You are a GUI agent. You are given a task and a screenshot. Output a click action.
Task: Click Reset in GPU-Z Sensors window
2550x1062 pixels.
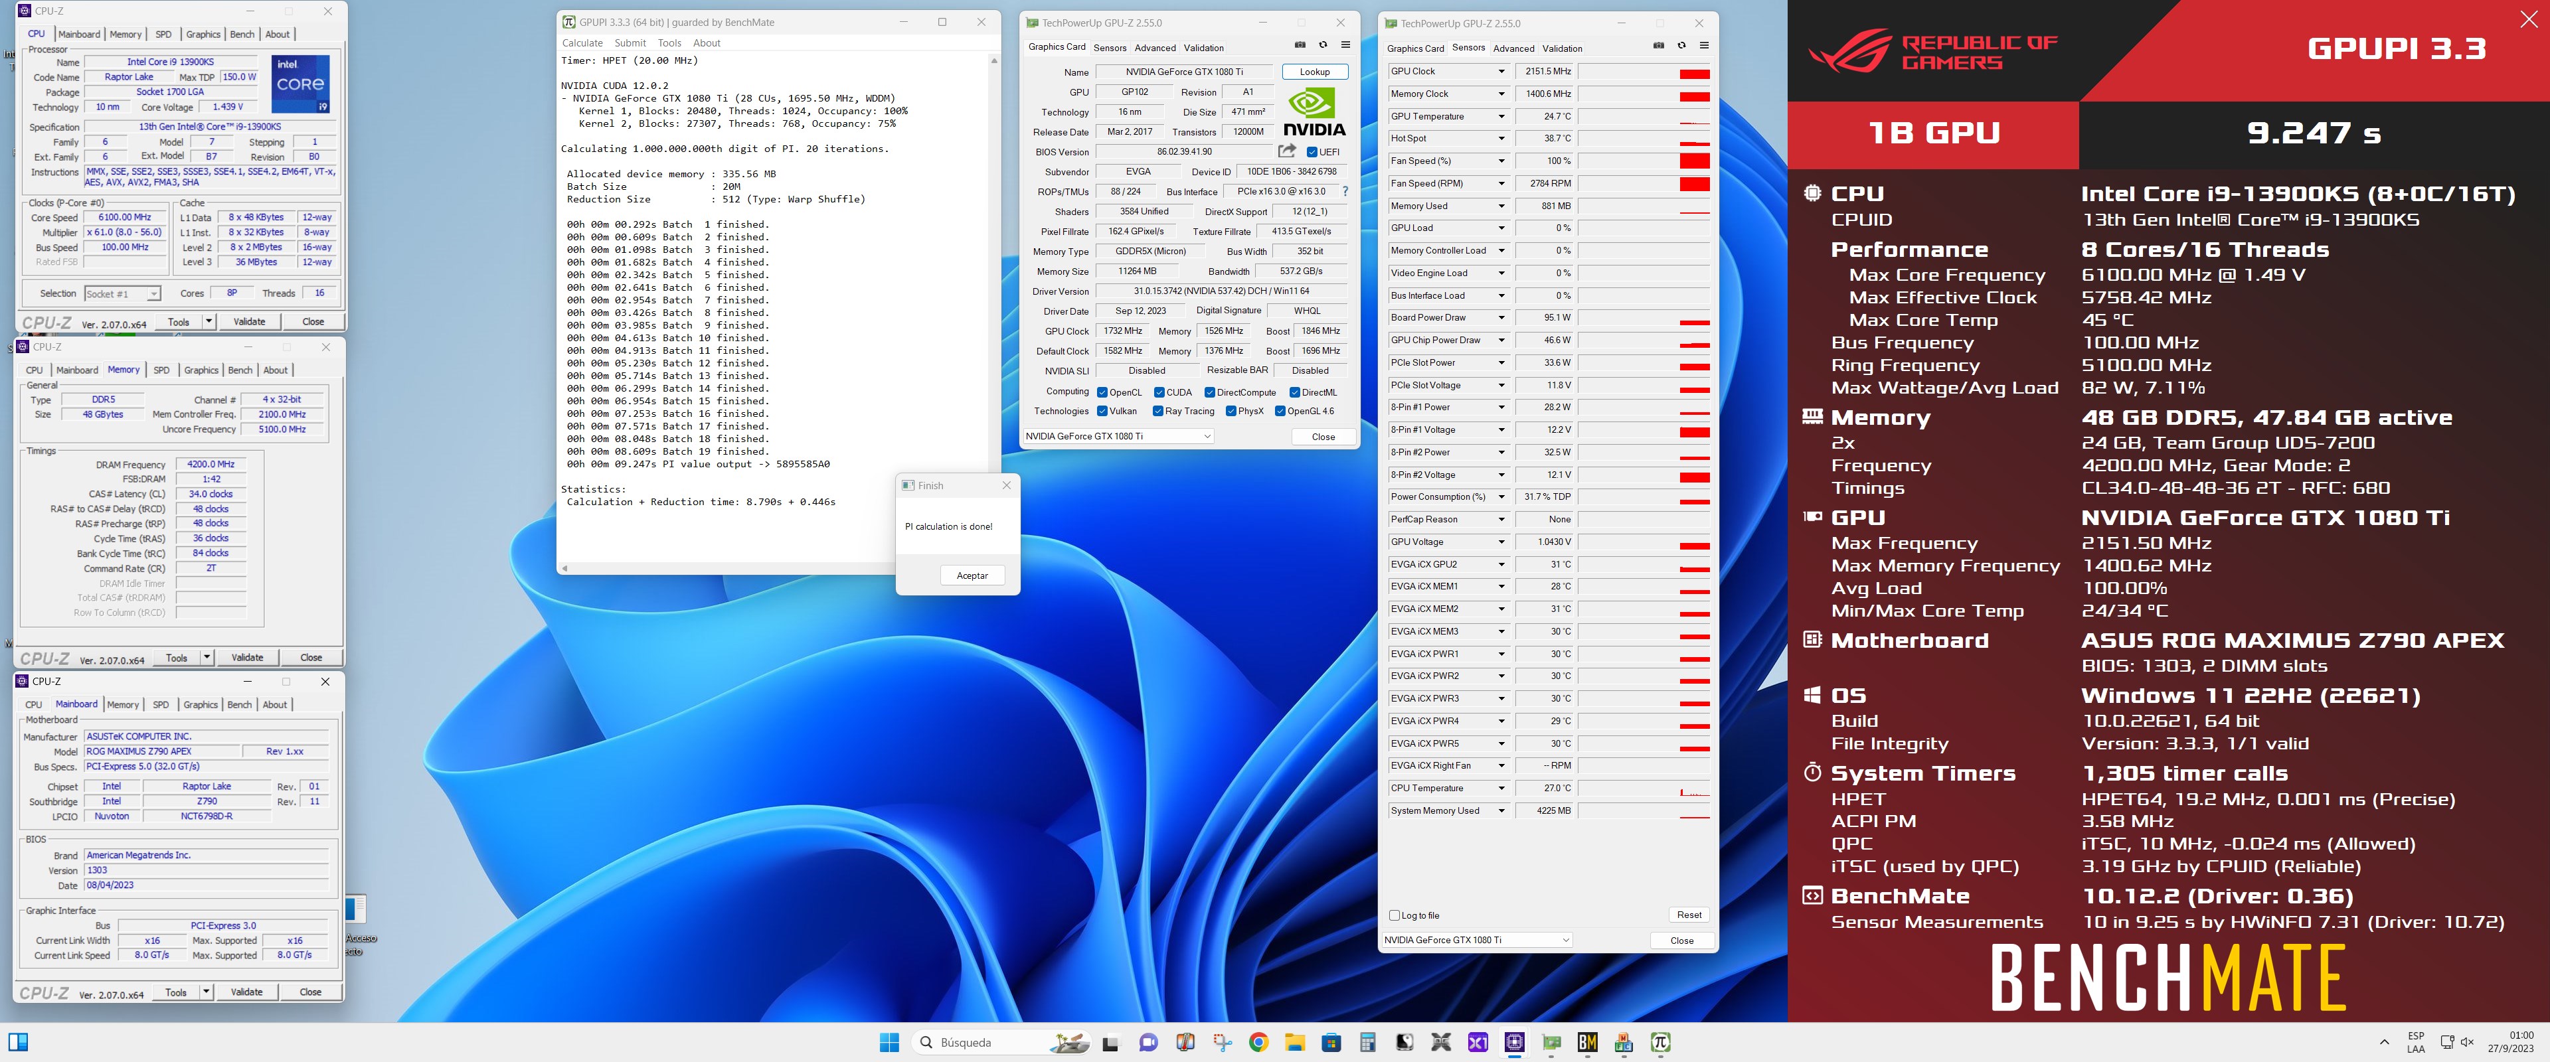tap(1689, 915)
